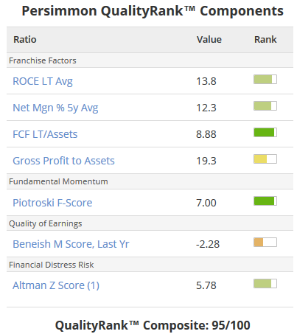Click the value 19.3 for Gross Profit to Assets
The height and width of the screenshot is (334, 297).
pyautogui.click(x=206, y=161)
